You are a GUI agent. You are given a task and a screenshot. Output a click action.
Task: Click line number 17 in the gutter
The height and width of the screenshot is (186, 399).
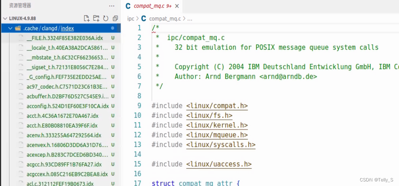137,183
